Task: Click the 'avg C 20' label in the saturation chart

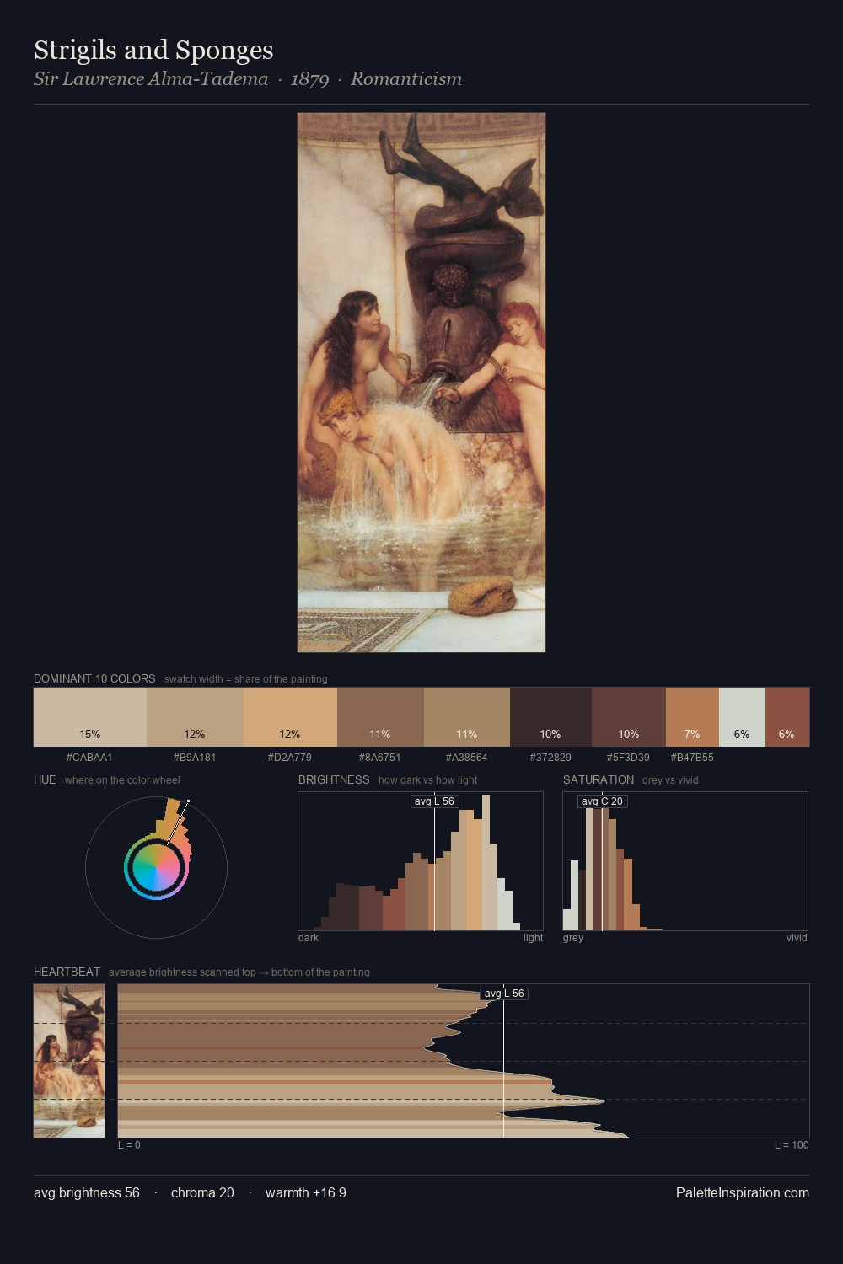Action: point(603,801)
